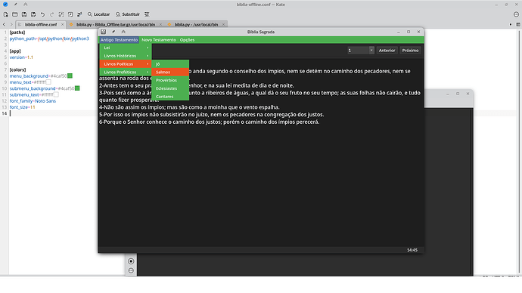Click the Redo arrow in Kate toolbar
The height and width of the screenshot is (293, 522).
pos(52,14)
